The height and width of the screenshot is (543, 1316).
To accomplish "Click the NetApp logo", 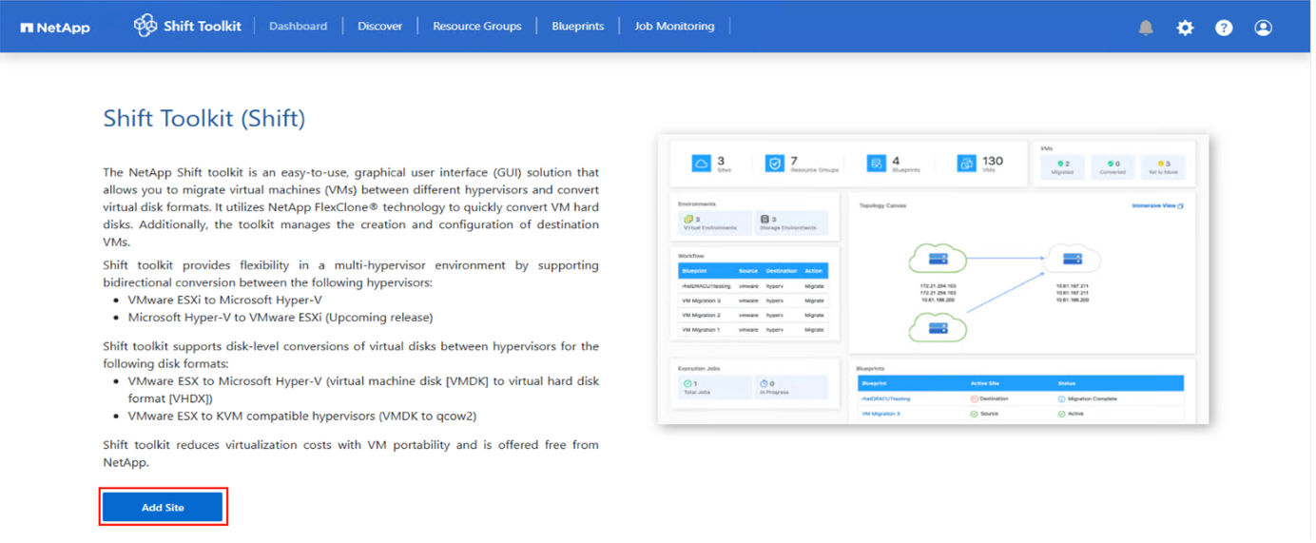I will [x=55, y=27].
